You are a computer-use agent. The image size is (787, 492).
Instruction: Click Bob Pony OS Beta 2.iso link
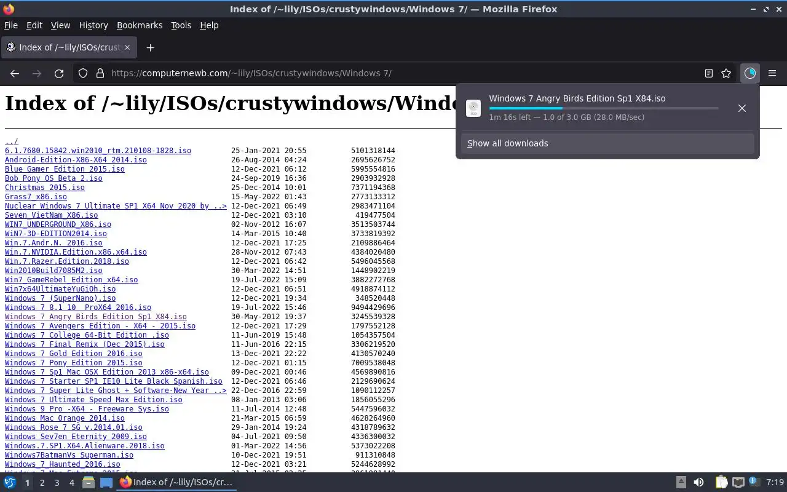tap(53, 178)
